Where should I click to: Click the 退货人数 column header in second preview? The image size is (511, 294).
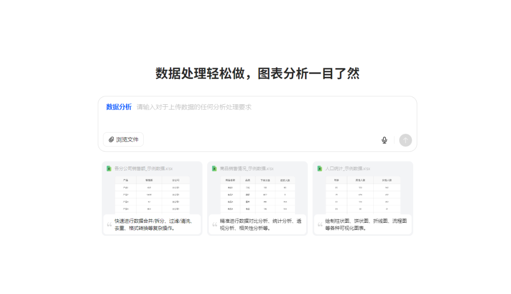coord(285,180)
